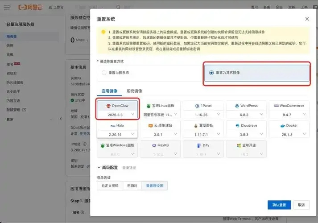The width and height of the screenshot is (318, 223).
Task: Click the 翼龙面板 icon
Action: coord(196,126)
